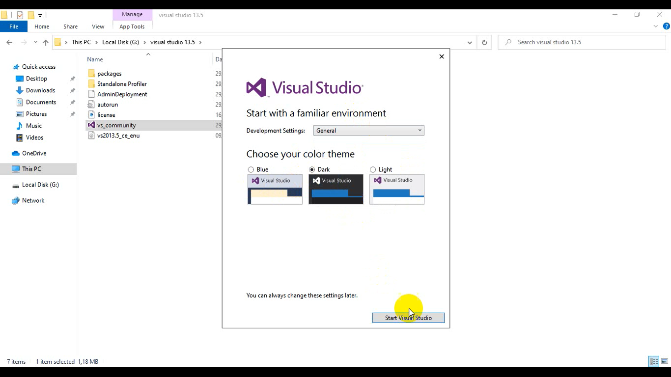Image resolution: width=671 pixels, height=377 pixels.
Task: Sort files by the Name column header
Action: pyautogui.click(x=95, y=59)
